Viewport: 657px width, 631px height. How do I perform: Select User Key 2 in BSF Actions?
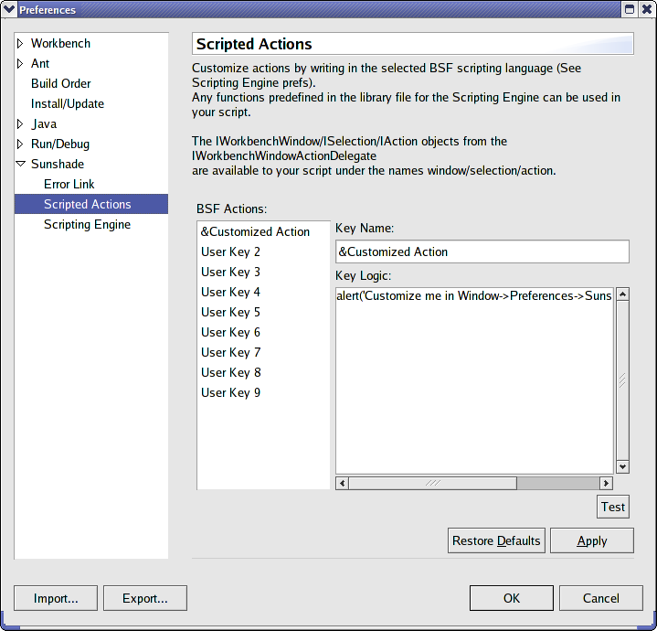click(230, 252)
